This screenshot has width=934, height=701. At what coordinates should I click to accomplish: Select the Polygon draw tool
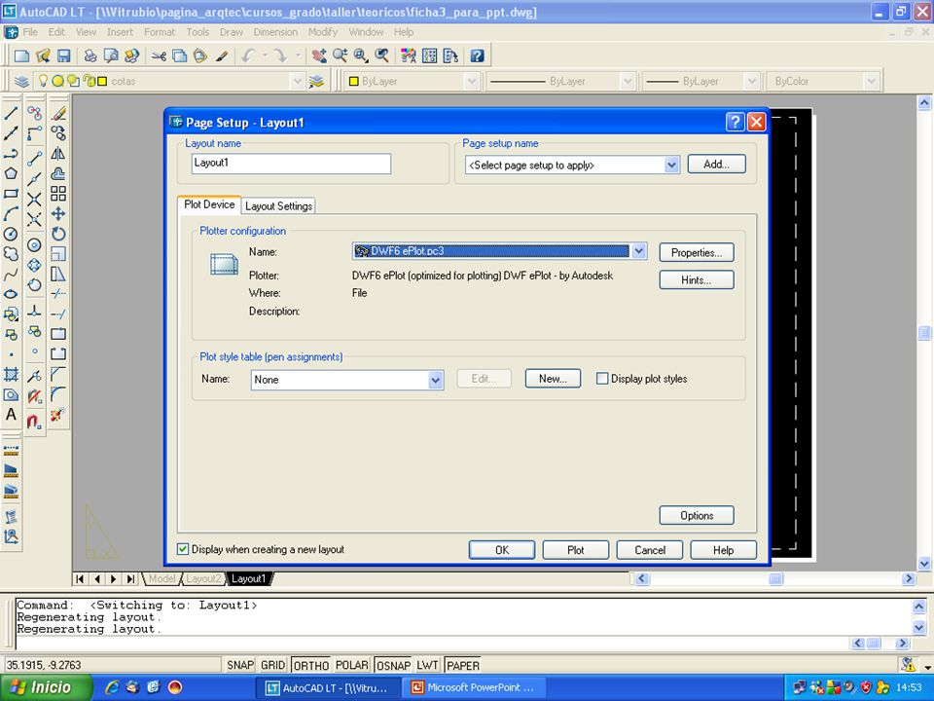point(11,173)
